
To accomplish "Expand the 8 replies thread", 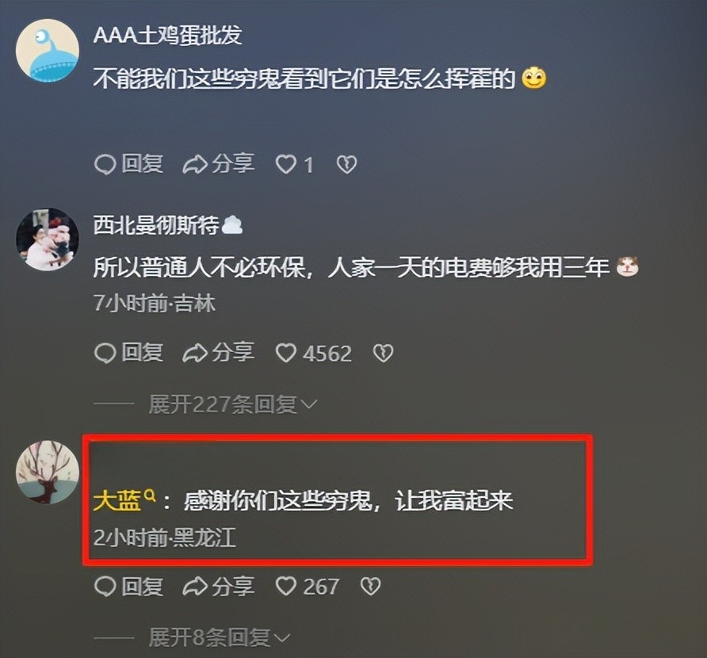I will 219,637.
